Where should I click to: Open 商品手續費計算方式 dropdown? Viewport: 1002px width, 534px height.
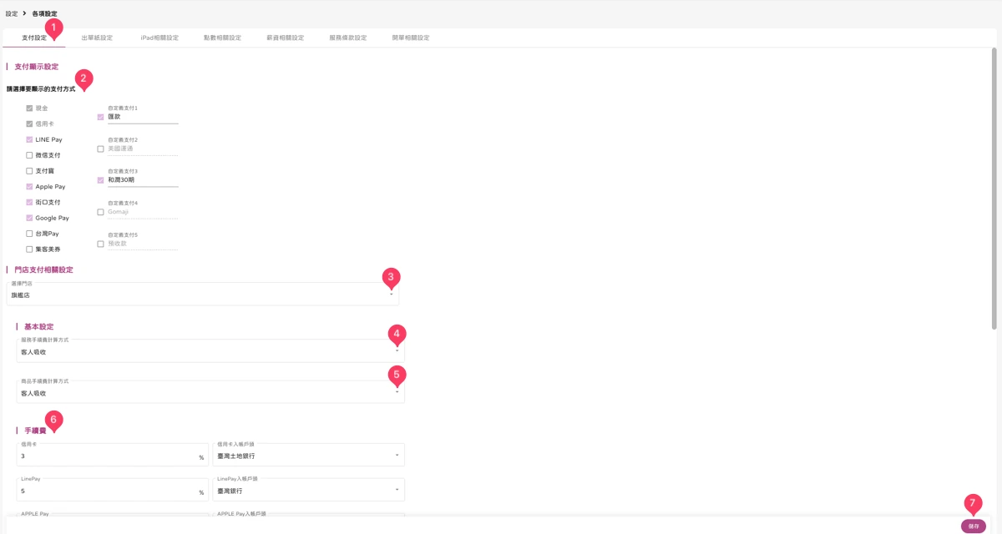[212, 391]
